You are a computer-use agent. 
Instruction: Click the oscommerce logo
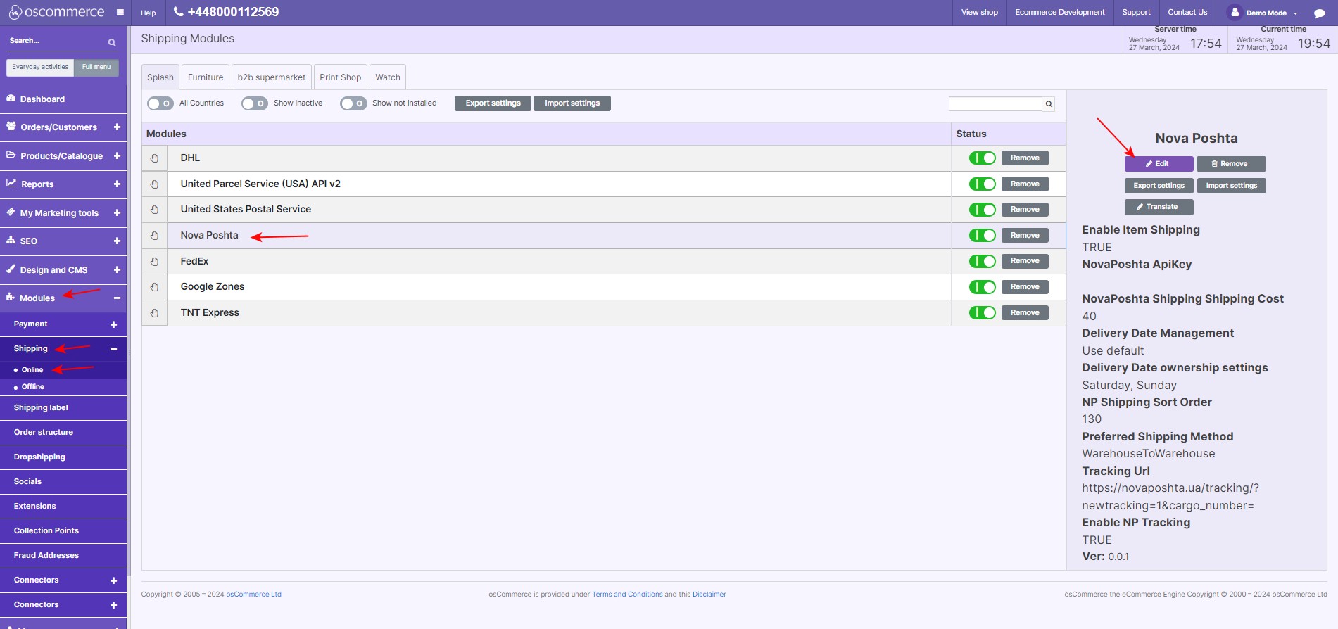click(56, 12)
